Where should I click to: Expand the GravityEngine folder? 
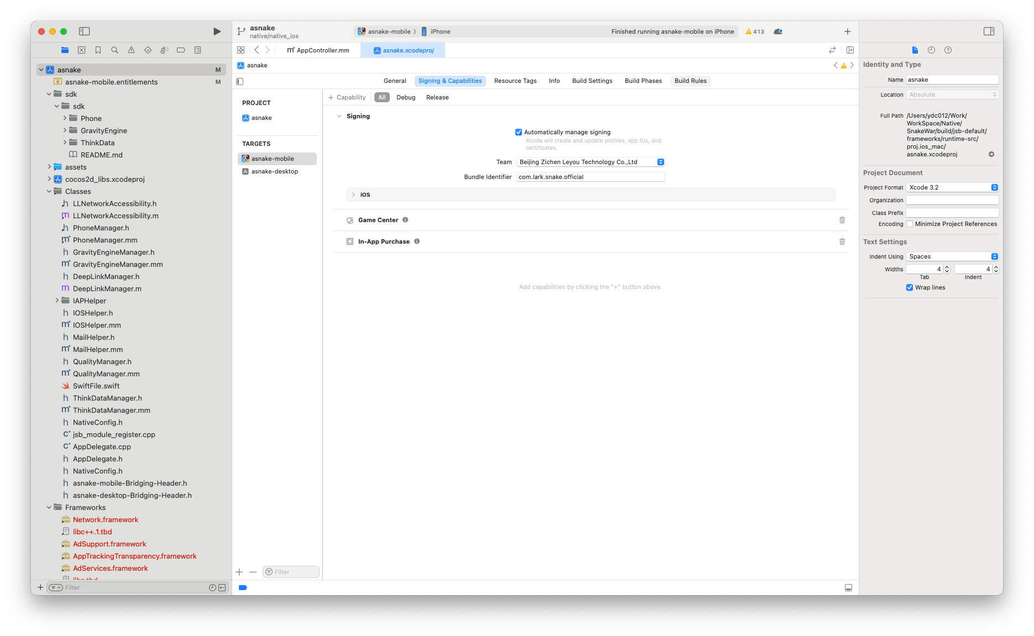click(65, 130)
